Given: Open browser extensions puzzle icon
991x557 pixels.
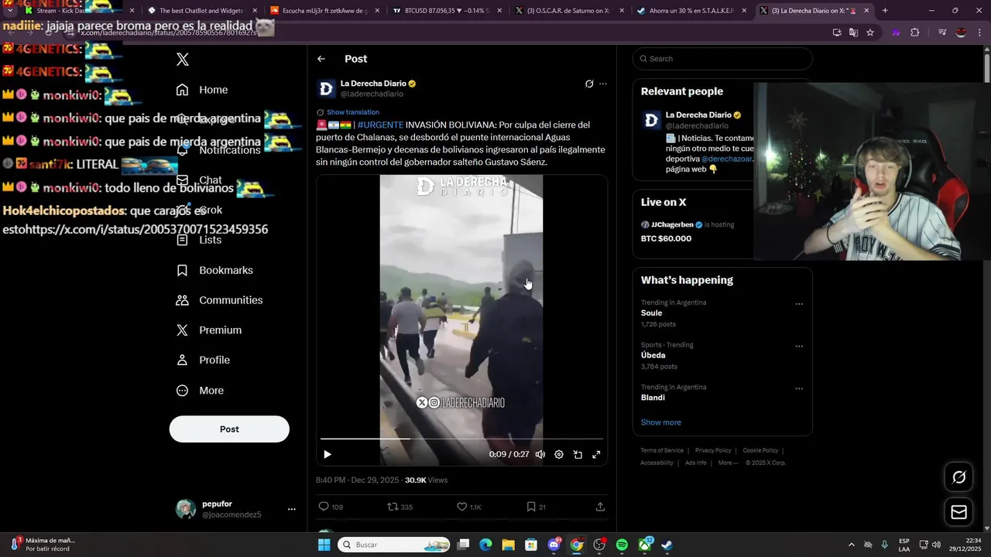Looking at the screenshot, I should (915, 32).
